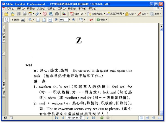166x123 pixels.
Task: Click the minus zoom out button
Action: [56, 20]
